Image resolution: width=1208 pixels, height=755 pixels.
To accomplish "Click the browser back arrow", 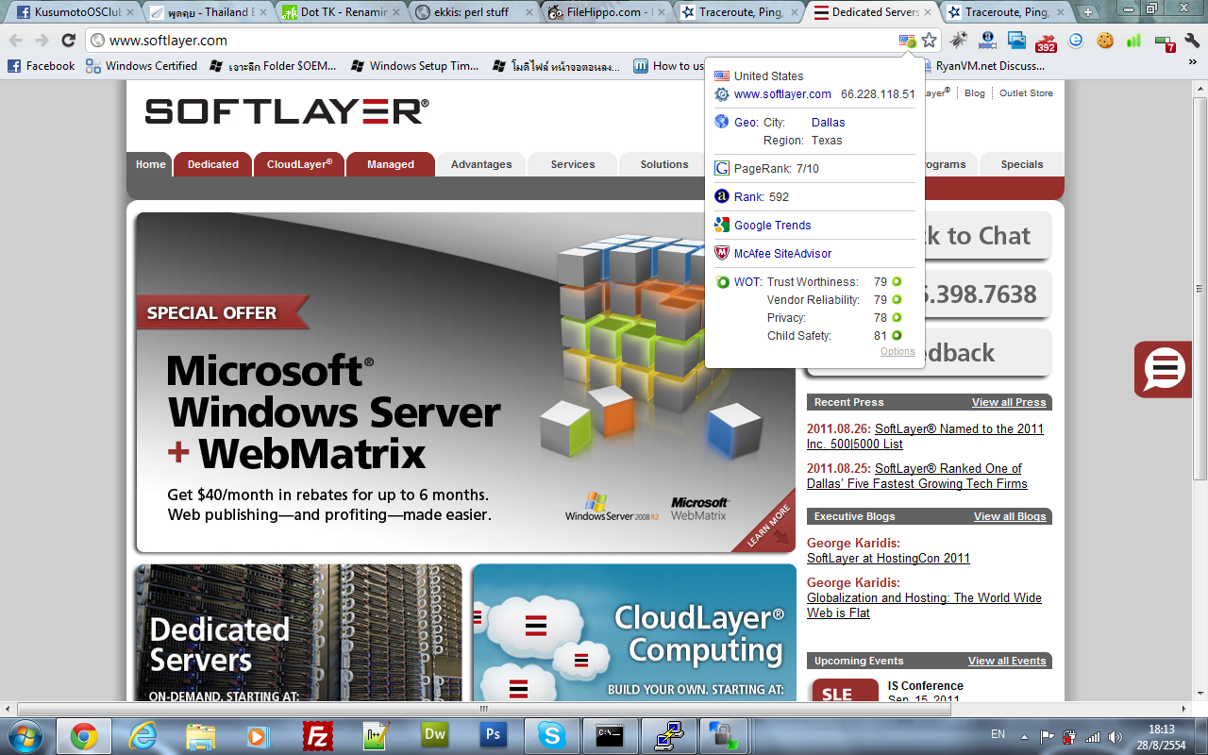I will click(16, 41).
